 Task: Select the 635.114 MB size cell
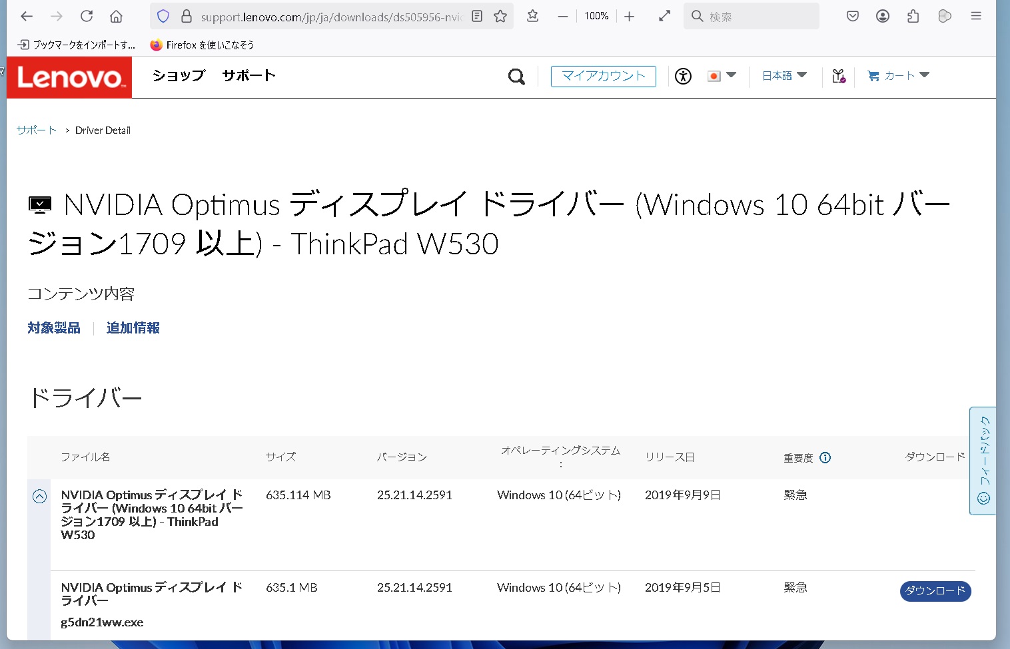coord(298,495)
